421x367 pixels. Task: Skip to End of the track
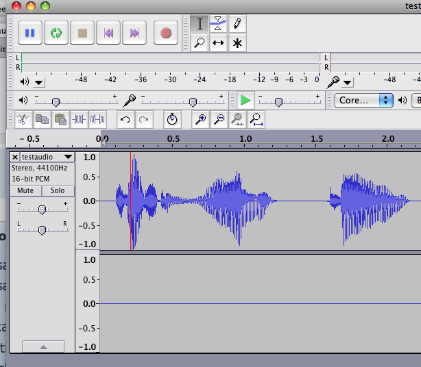pyautogui.click(x=134, y=33)
